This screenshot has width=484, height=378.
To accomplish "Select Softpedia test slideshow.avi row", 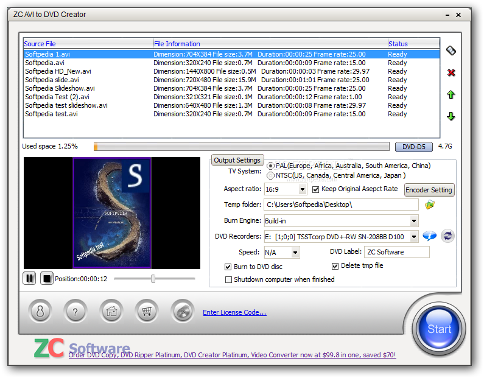I will coord(231,105).
